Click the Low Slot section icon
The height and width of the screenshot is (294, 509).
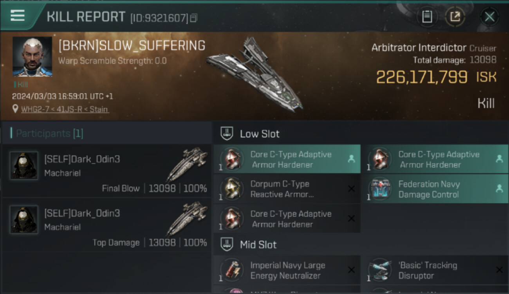point(227,134)
